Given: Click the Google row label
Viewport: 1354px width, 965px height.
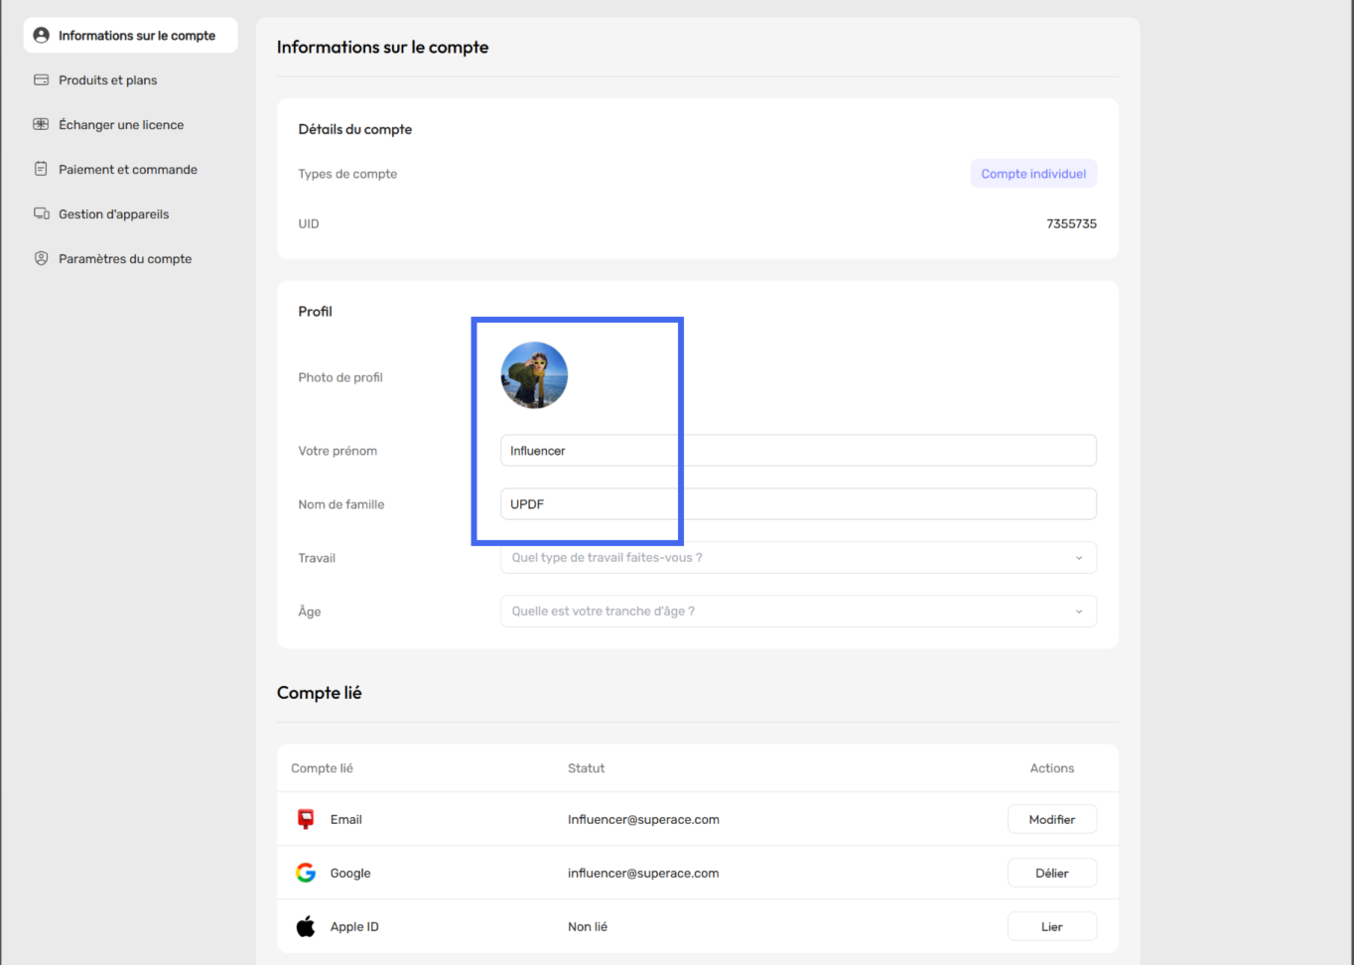Looking at the screenshot, I should (350, 873).
